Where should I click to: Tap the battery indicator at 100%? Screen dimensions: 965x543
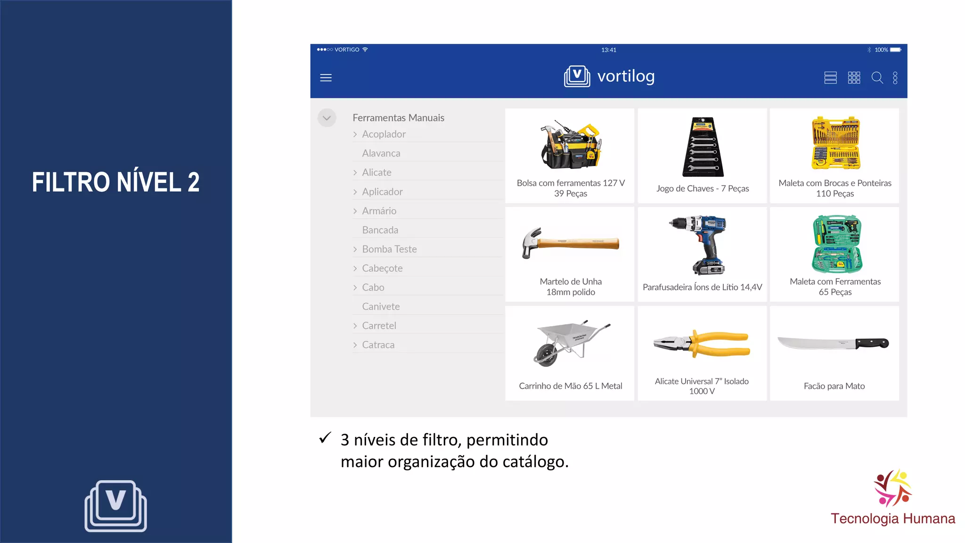(895, 49)
